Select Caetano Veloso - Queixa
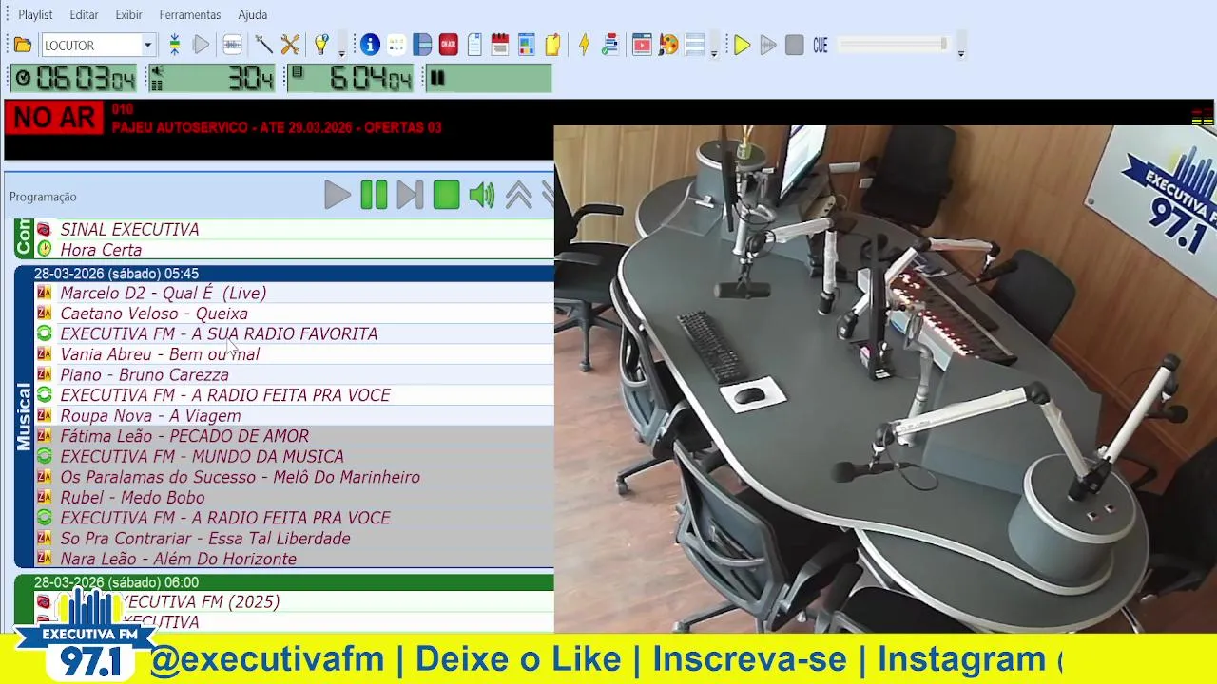The height and width of the screenshot is (684, 1217). click(294, 313)
